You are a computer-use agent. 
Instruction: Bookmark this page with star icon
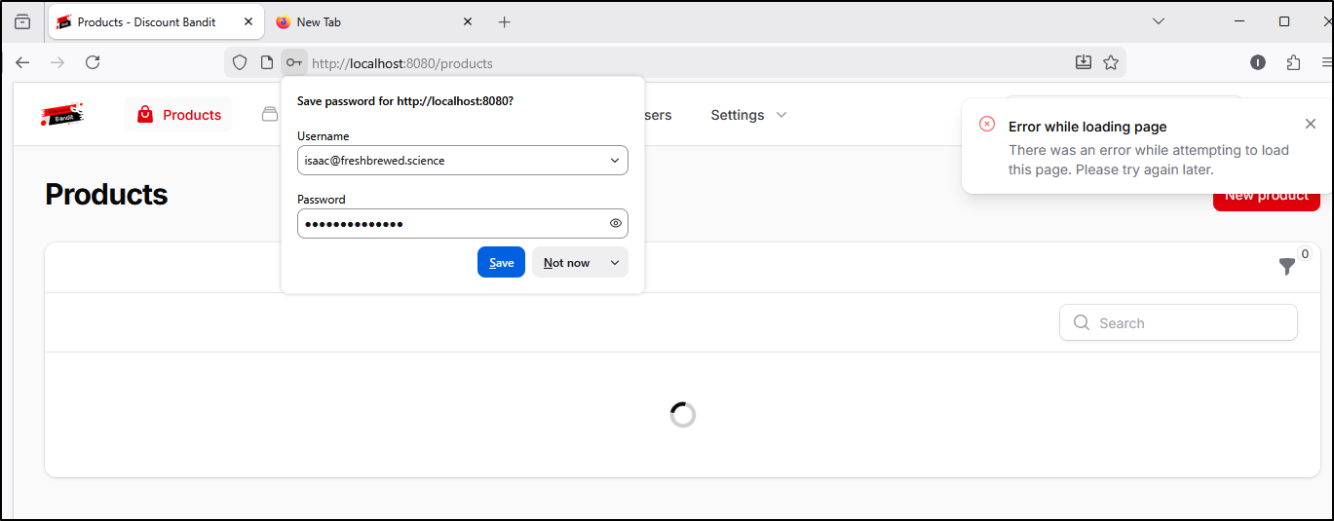coord(1111,62)
